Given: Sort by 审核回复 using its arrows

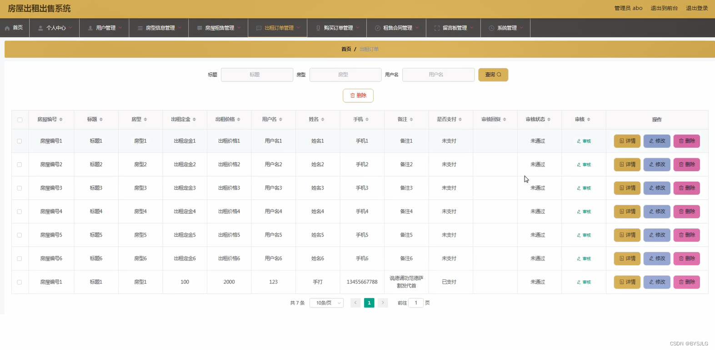Looking at the screenshot, I should tap(505, 120).
